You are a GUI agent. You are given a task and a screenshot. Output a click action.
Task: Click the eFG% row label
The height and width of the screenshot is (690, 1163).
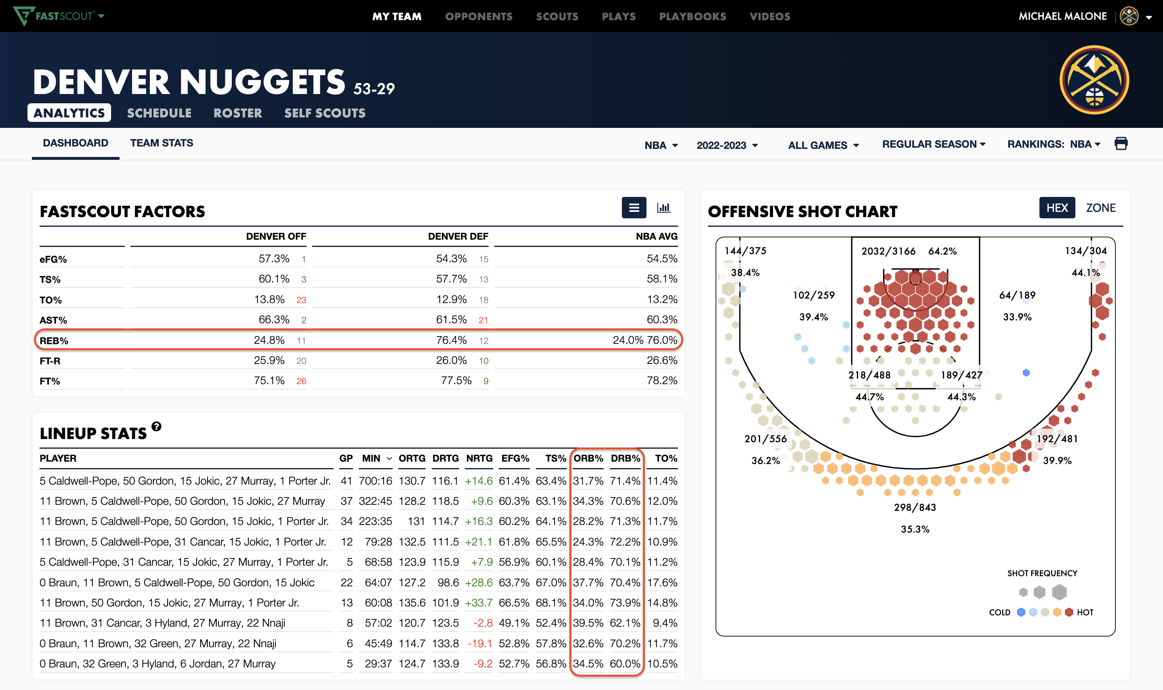coord(53,259)
